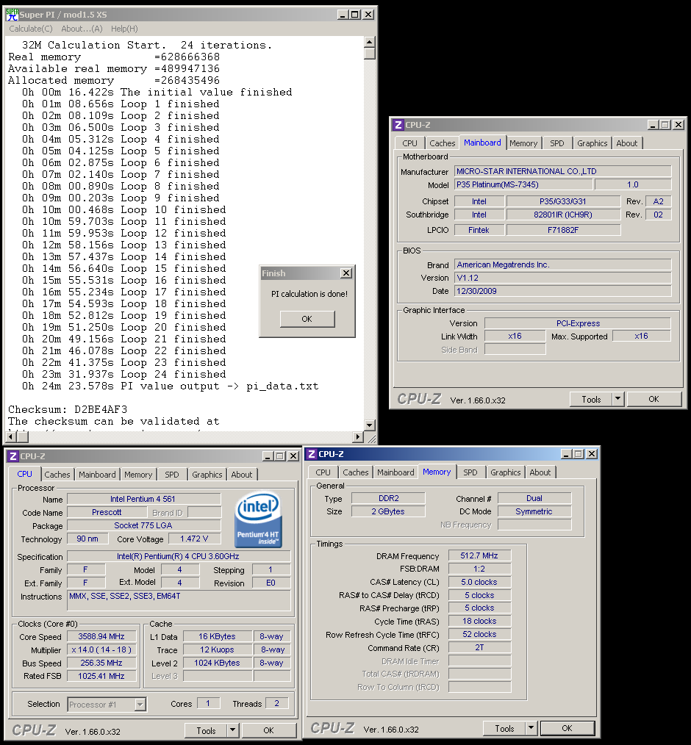
Task: Open Mainboard tab in CPU-Z Memory window
Action: [396, 472]
